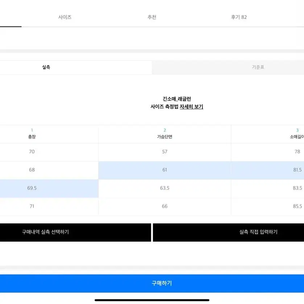Tap the blue 구매하기 purchase button
Viewport: 304px width, 304px height.
(x=152, y=283)
